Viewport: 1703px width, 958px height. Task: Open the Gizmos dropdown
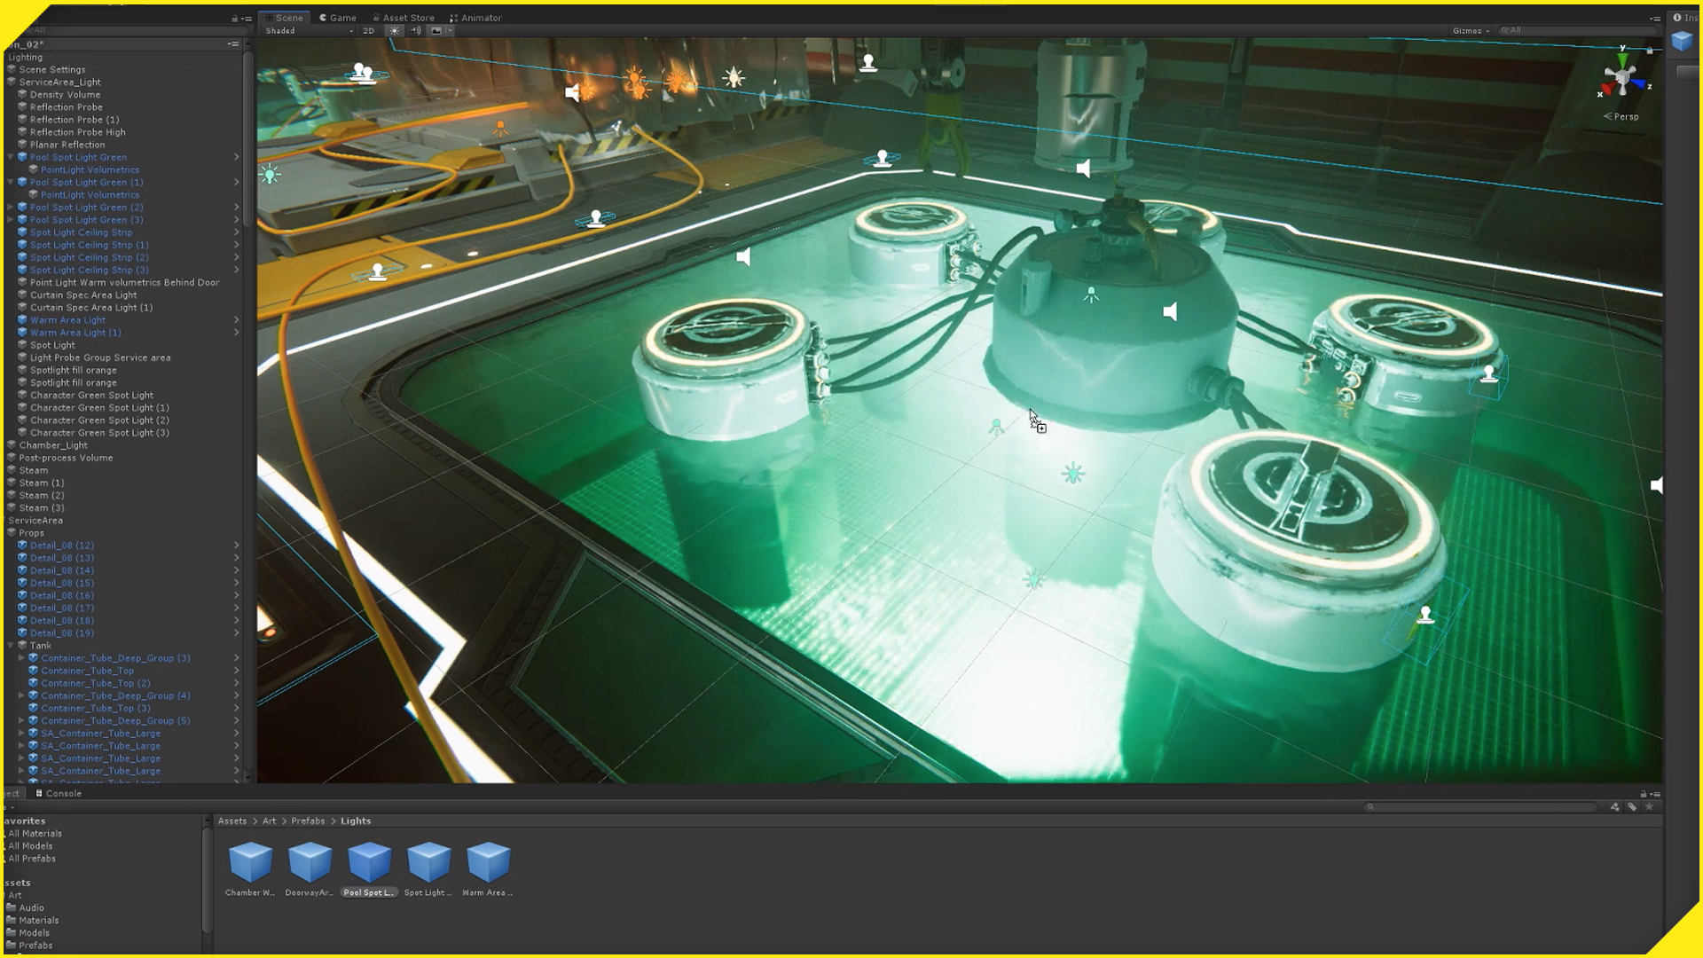[1471, 30]
